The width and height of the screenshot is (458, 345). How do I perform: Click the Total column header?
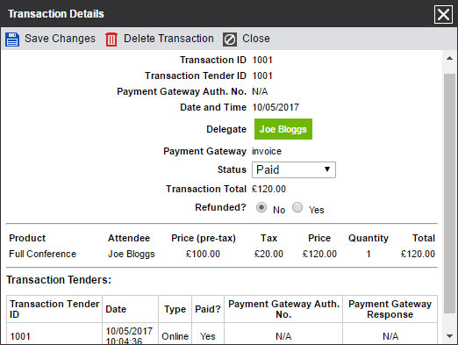click(x=424, y=238)
